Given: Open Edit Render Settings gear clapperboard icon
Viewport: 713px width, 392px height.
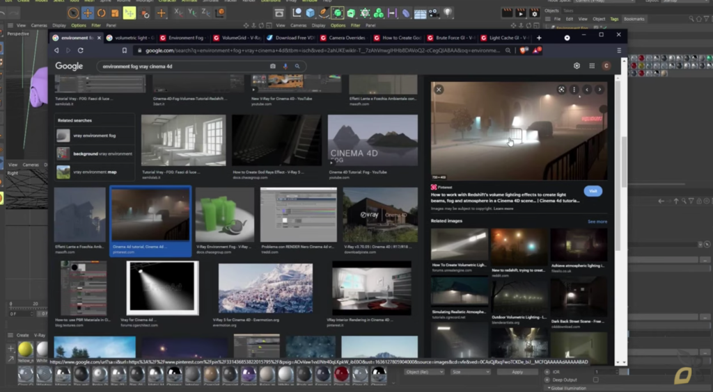Looking at the screenshot, I should 534,13.
